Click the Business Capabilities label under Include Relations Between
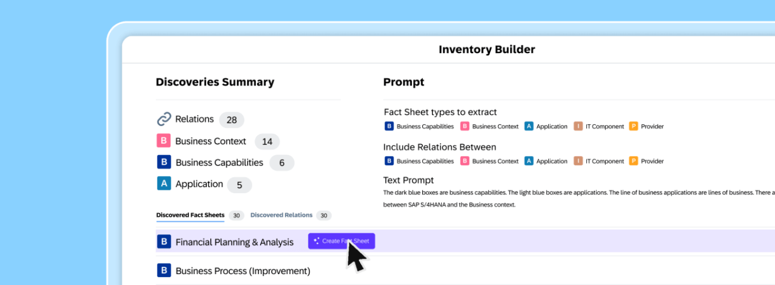Screen dimensions: 775x285 (425, 161)
